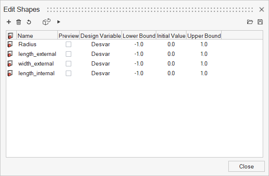The image size is (269, 176).
Task: Click the shape icon beside width_external
Action: tap(10, 63)
